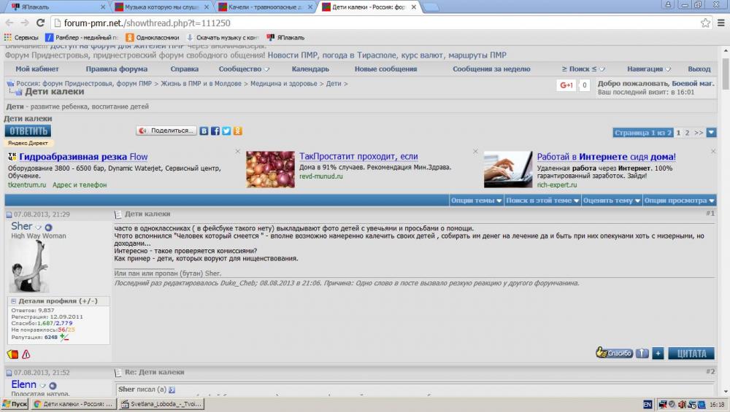Click the ЦИТАТА quote button
Screen dimensions: 730x412
(x=691, y=353)
